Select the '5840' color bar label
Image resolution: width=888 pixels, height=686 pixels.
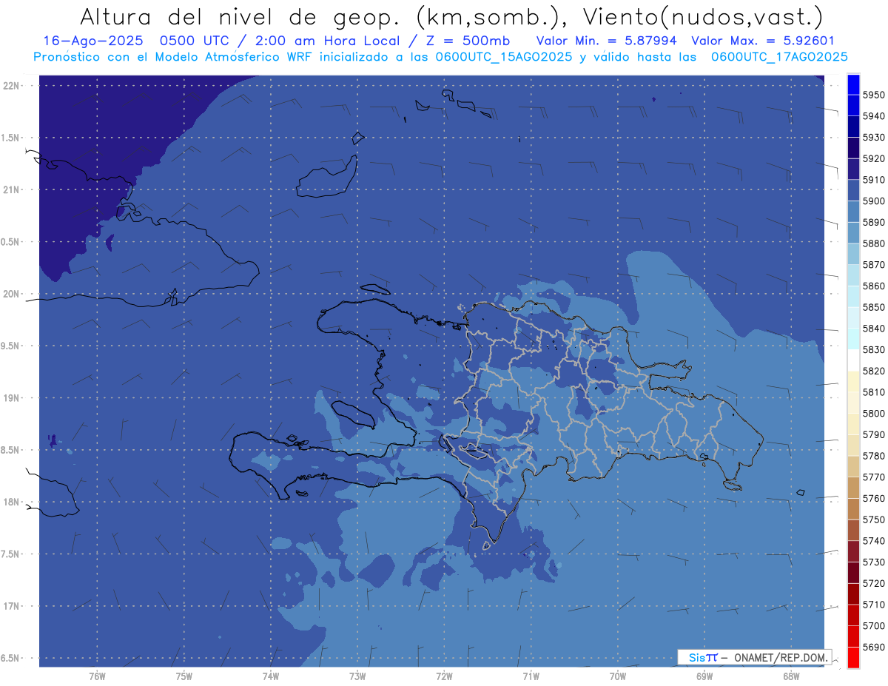pyautogui.click(x=873, y=329)
